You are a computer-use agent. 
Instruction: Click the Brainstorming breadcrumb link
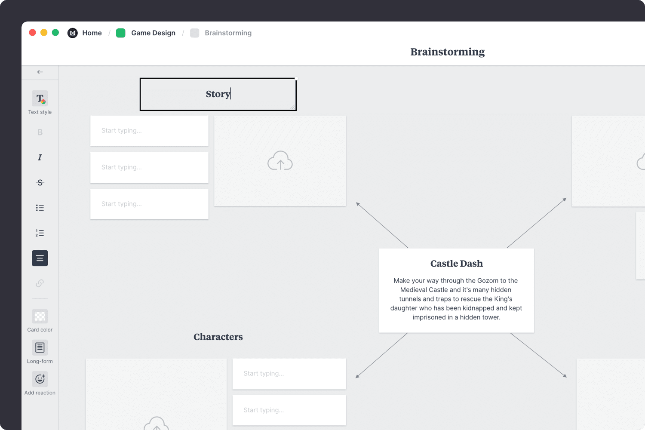coord(228,33)
